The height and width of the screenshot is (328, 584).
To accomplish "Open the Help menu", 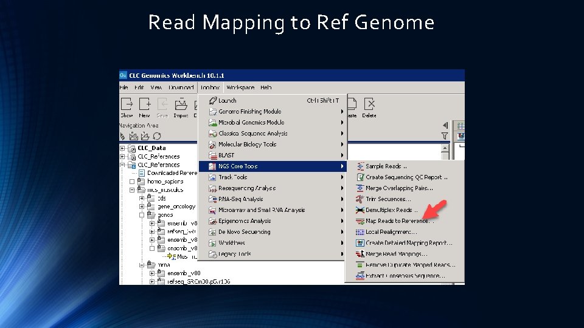I will point(266,87).
